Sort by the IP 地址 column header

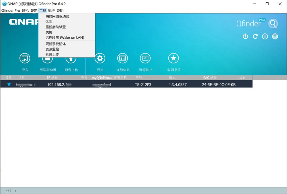click(x=52, y=78)
